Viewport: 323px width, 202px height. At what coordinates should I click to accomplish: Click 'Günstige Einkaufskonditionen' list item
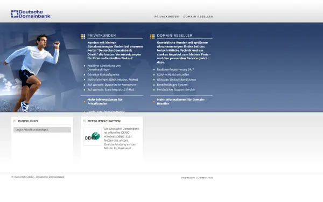tap(177, 80)
